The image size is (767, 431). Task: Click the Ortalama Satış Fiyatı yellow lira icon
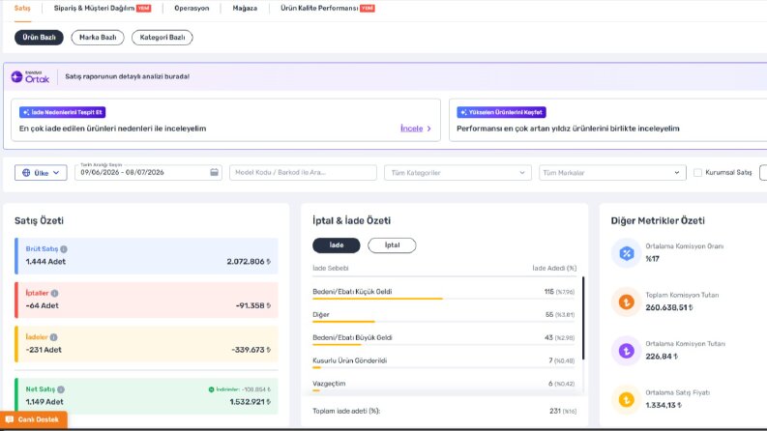627,400
